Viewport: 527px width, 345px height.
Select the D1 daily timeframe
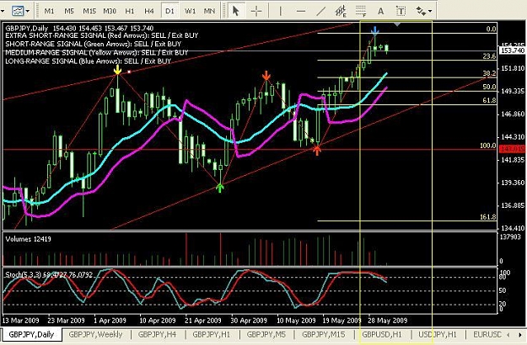point(169,11)
